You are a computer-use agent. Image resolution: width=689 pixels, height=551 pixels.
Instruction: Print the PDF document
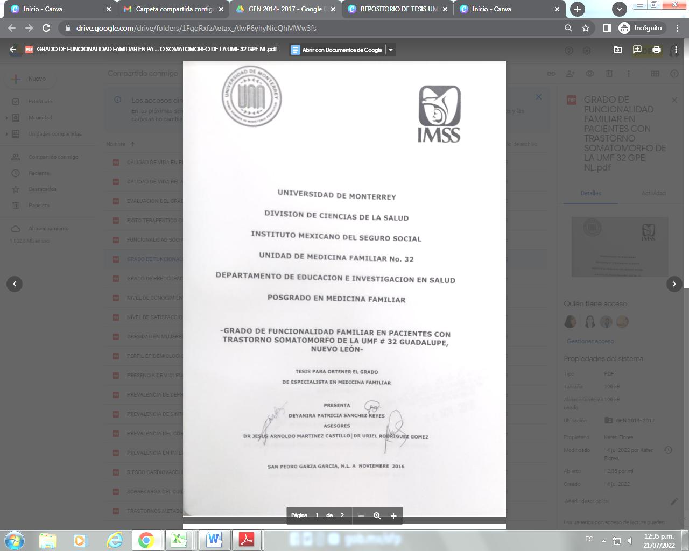[x=656, y=50]
